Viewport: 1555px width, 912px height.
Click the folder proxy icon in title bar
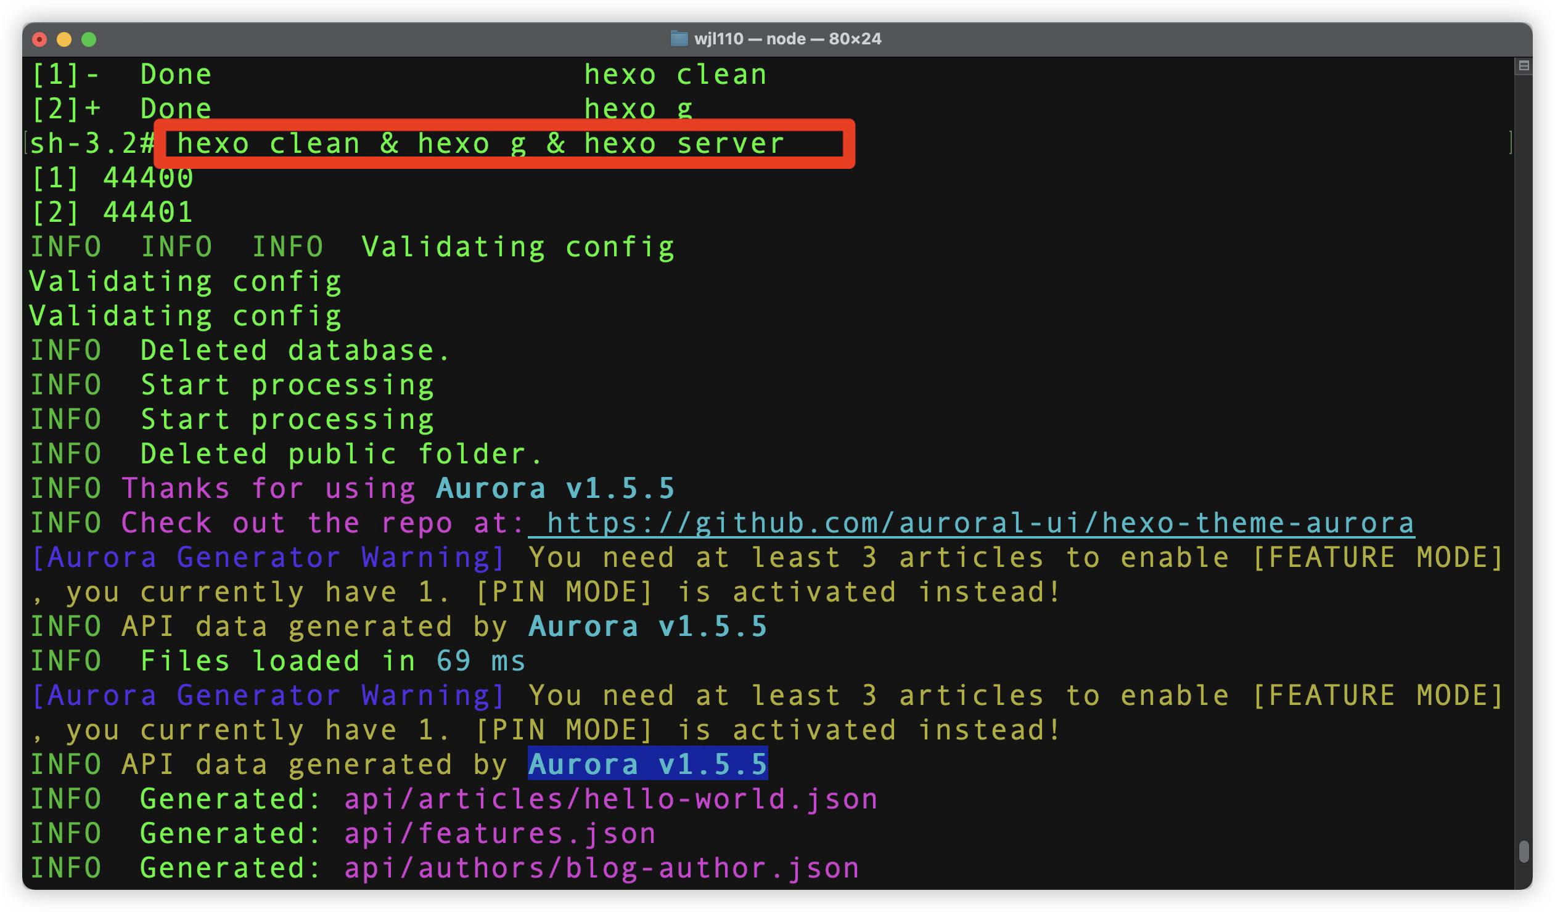(x=679, y=39)
